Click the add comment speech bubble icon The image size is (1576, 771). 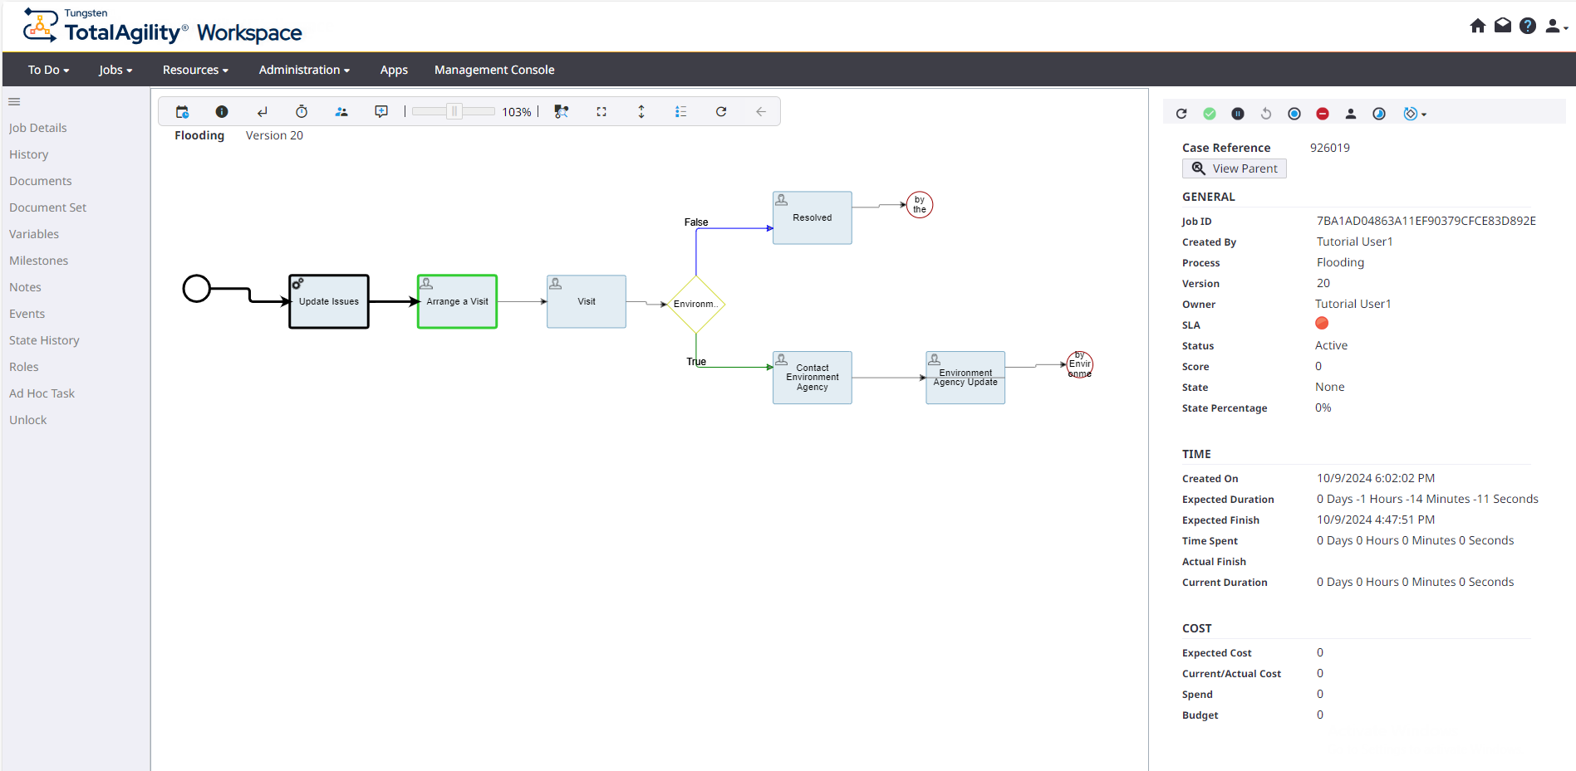pyautogui.click(x=381, y=112)
